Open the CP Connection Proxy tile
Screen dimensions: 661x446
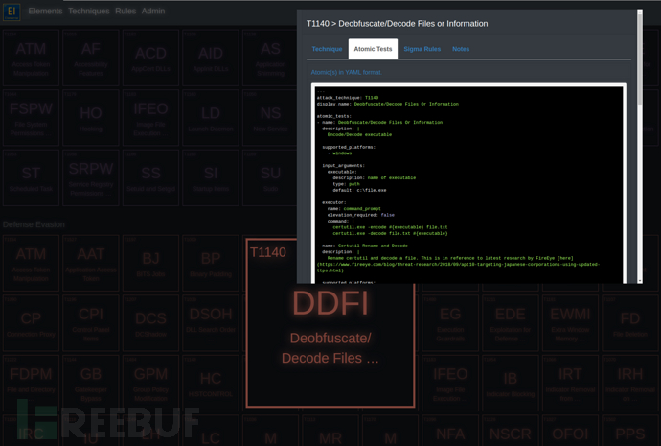click(x=31, y=323)
